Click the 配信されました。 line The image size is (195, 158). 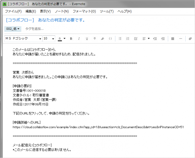pos(54,54)
